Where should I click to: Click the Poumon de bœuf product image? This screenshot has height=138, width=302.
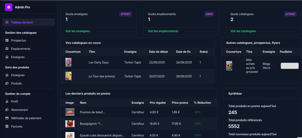70,112
